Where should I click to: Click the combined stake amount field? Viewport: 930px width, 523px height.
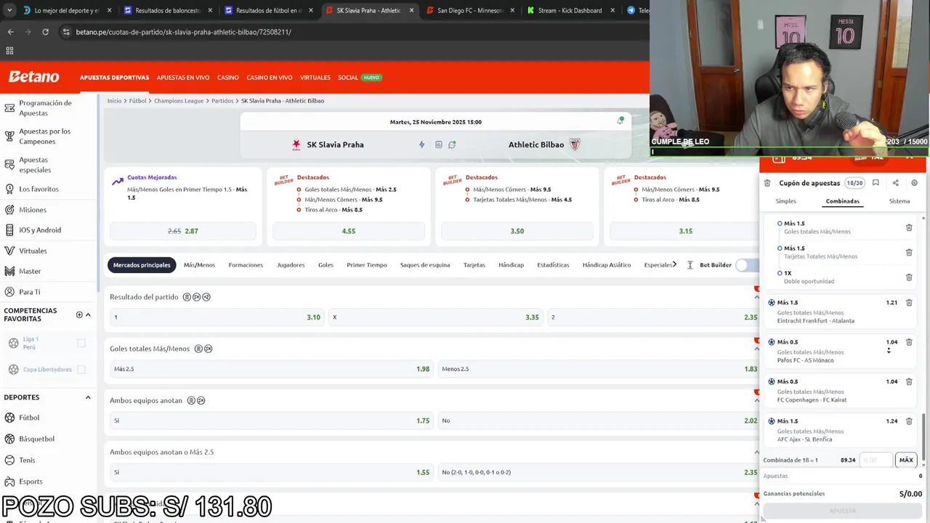pos(876,460)
